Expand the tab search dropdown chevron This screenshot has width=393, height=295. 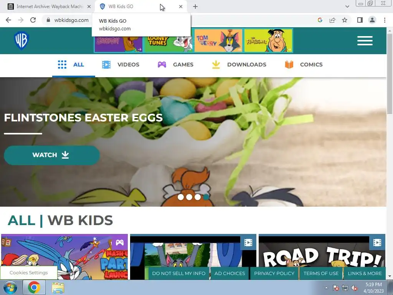(347, 7)
